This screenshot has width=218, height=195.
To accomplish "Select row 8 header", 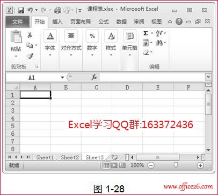I will tap(13, 149).
